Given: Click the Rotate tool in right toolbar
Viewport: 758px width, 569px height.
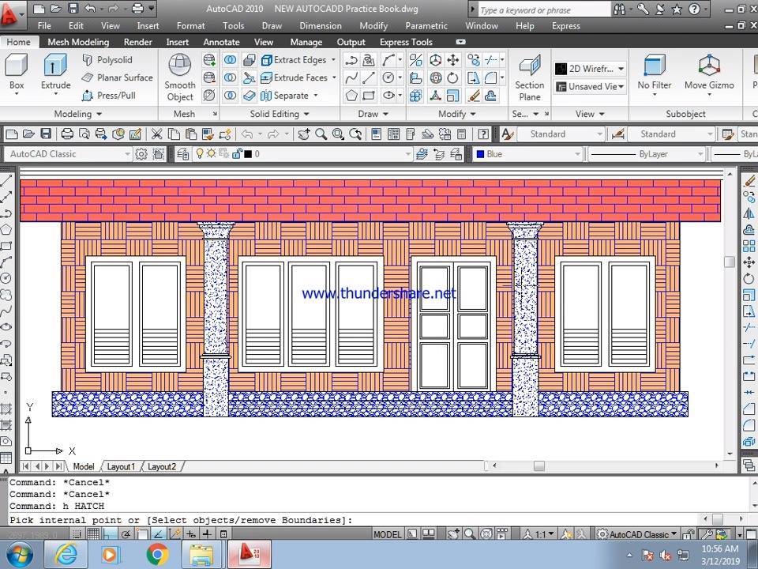Looking at the screenshot, I should 749,278.
